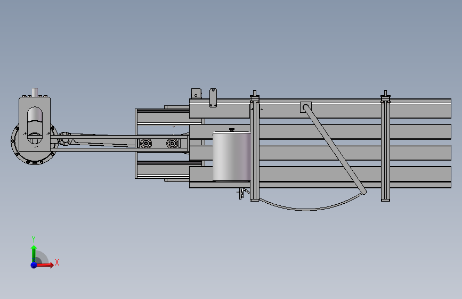Select the small clamp bracket below the roller
Image resolution: width=462 pixels, height=299 pixels.
(x=241, y=193)
